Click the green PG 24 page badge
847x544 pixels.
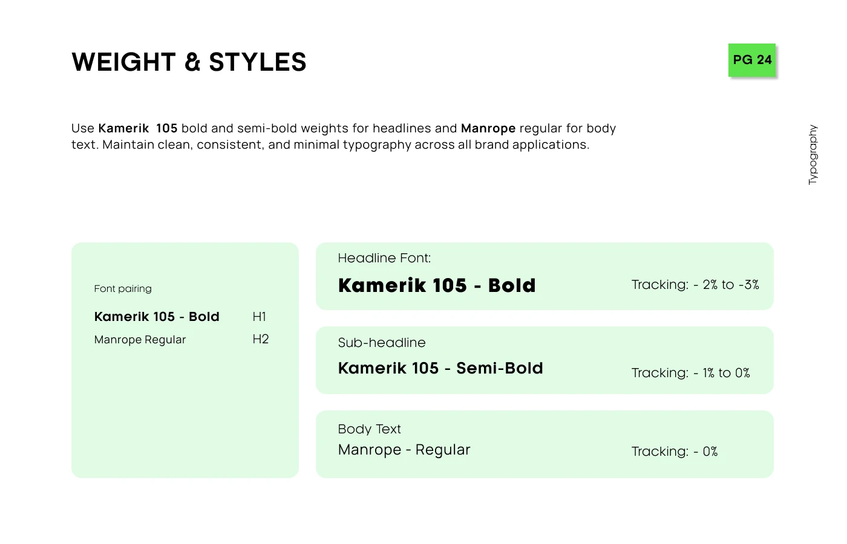tap(752, 60)
